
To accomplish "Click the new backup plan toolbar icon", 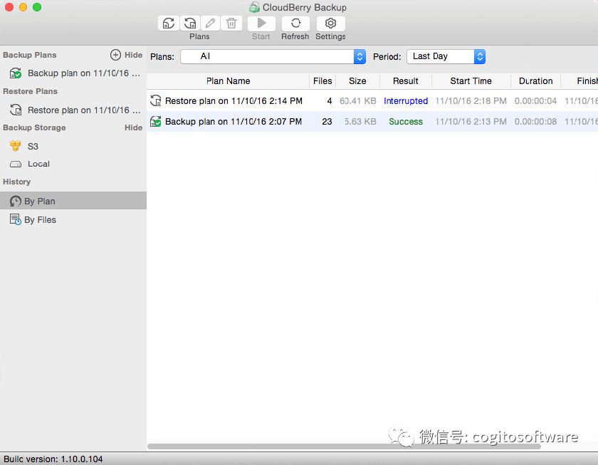I will coord(169,23).
